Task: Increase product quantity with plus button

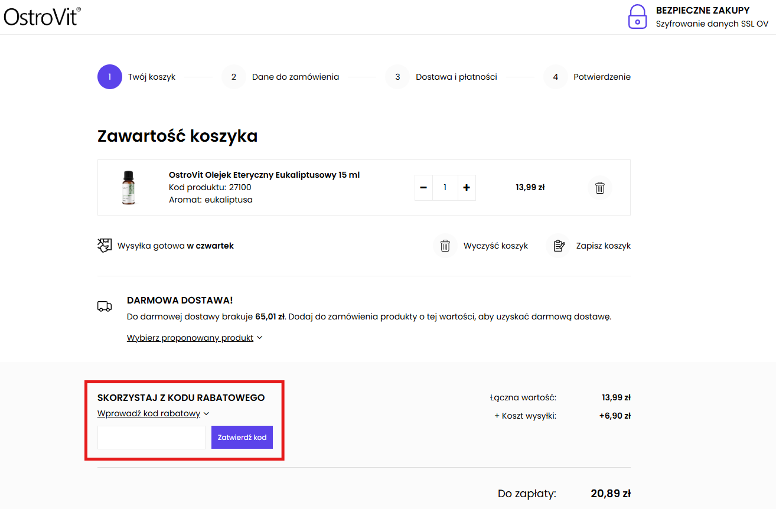Action: [467, 187]
